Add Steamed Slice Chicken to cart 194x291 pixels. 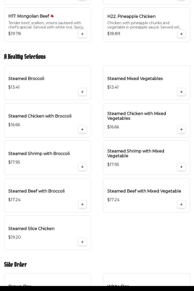[x=82, y=242]
